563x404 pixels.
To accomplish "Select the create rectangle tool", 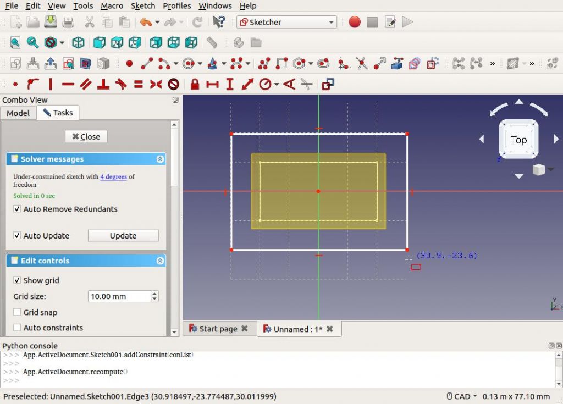I will (x=281, y=64).
